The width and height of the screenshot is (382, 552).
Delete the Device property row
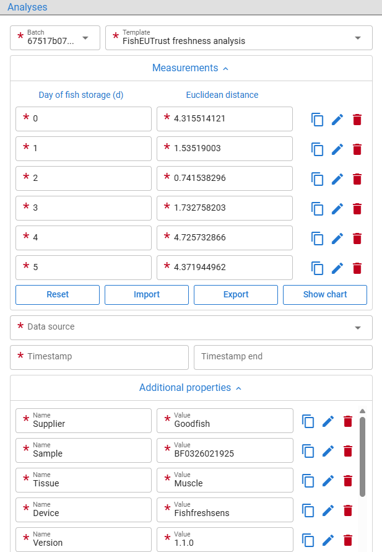coord(348,510)
